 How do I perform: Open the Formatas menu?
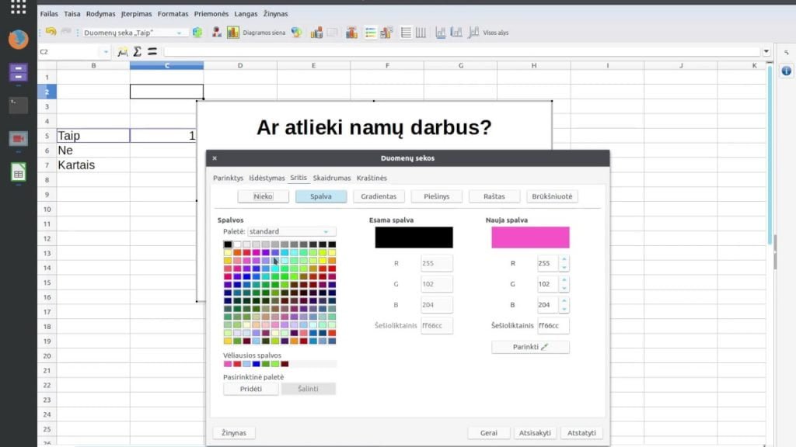click(x=173, y=14)
